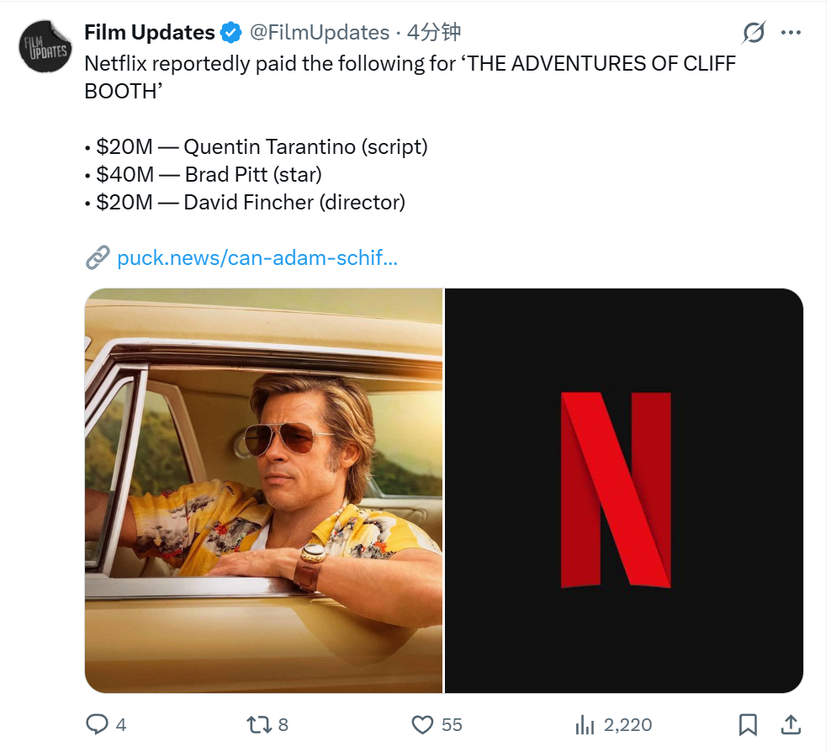
Task: Open the Netflix logo image
Action: (624, 490)
